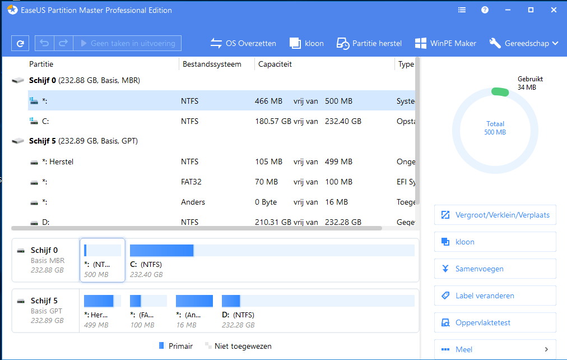Image resolution: width=567 pixels, height=360 pixels.
Task: Click horizontal scrollbar of partition list
Action: pos(197,228)
